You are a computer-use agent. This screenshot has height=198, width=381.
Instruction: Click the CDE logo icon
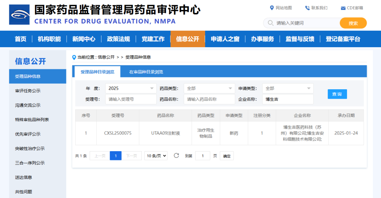tap(20, 15)
